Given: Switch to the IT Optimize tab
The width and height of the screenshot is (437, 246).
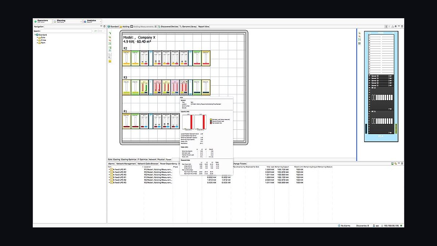Looking at the screenshot, I should [143, 159].
